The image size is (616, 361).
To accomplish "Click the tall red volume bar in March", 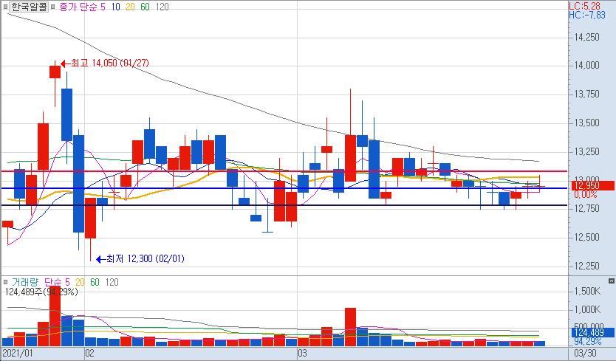I will coord(350,327).
